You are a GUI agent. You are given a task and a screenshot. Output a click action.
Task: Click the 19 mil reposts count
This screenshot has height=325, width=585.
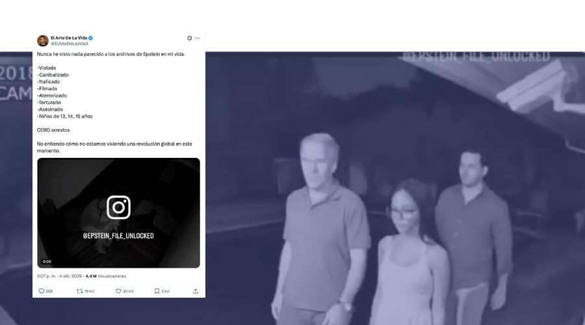point(89,291)
